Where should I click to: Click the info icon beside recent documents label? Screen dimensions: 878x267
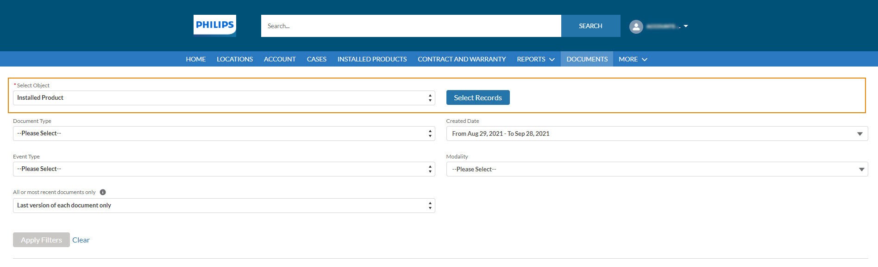(103, 192)
